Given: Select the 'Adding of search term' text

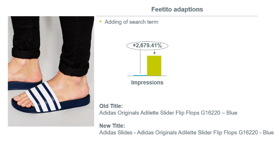Looking at the screenshot, I should pos(131,22).
